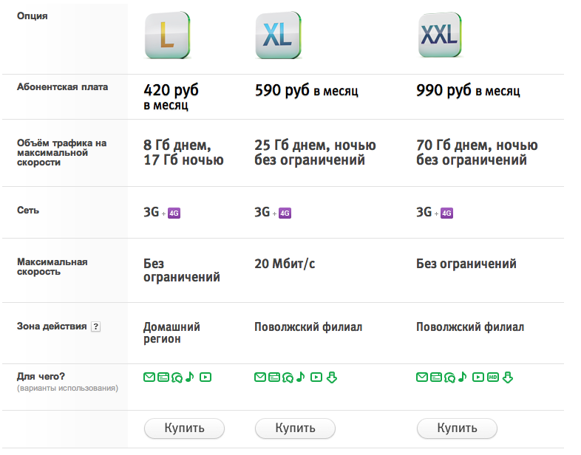Image resolution: width=581 pixels, height=455 pixels.
Task: Click the video play icon in L column
Action: (x=205, y=377)
